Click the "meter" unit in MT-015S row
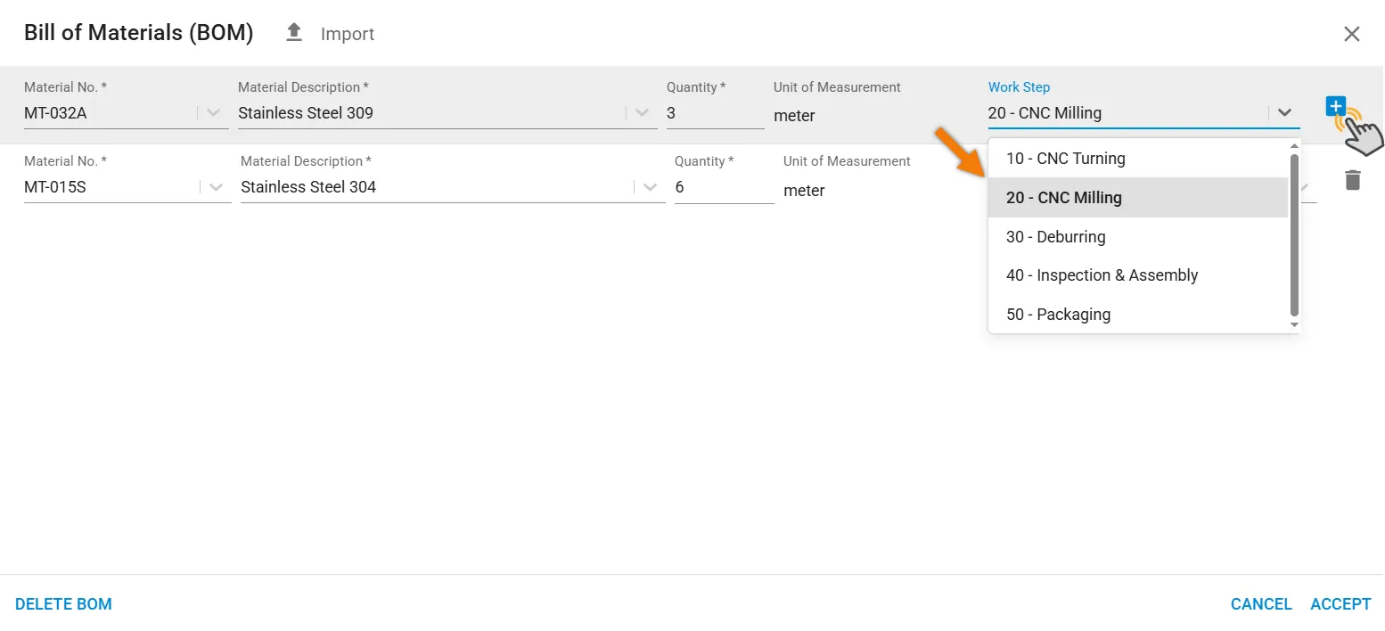1385x631 pixels. tap(804, 191)
